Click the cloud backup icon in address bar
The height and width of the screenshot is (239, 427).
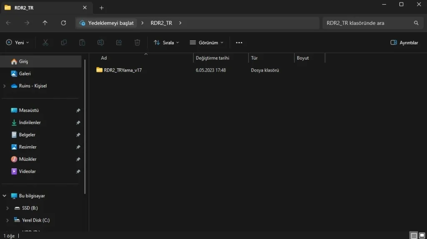[82, 23]
